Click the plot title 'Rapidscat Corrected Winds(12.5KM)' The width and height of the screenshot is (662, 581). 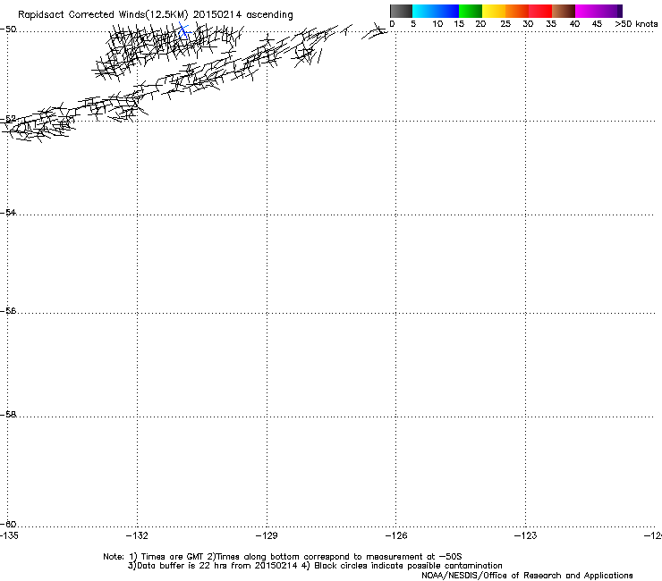[x=103, y=15]
